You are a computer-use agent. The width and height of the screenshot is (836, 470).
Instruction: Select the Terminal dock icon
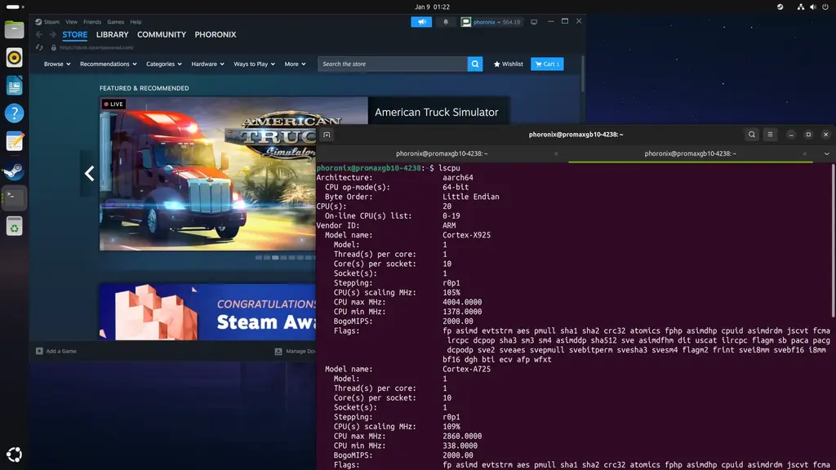(15, 197)
